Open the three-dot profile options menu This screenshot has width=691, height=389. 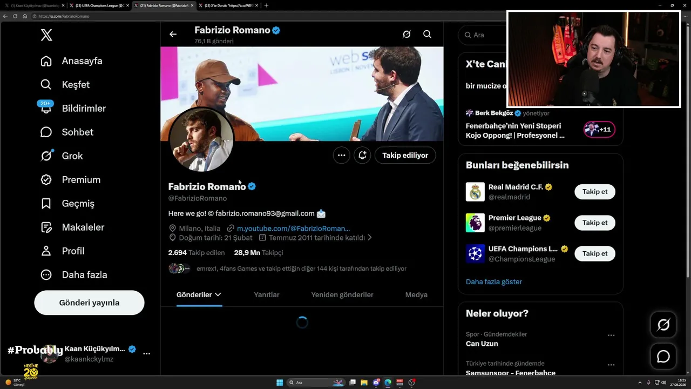tap(341, 155)
